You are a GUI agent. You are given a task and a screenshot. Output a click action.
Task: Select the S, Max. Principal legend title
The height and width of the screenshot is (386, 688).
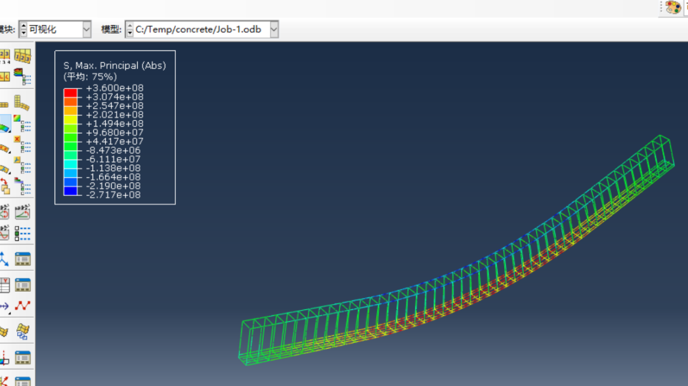[x=114, y=66]
